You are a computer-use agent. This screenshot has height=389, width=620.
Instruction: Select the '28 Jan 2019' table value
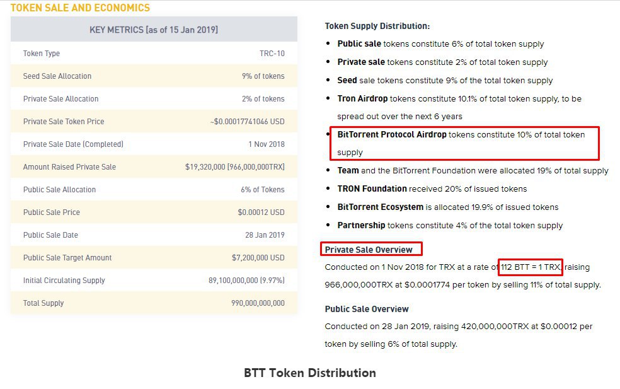(x=265, y=235)
